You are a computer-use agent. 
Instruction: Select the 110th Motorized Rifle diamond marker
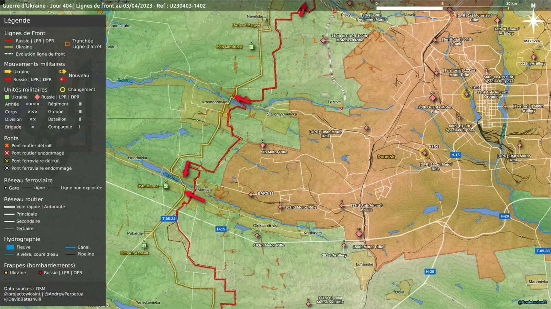(x=323, y=41)
